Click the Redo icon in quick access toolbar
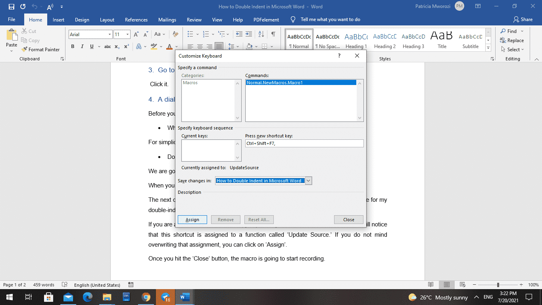 23,7
